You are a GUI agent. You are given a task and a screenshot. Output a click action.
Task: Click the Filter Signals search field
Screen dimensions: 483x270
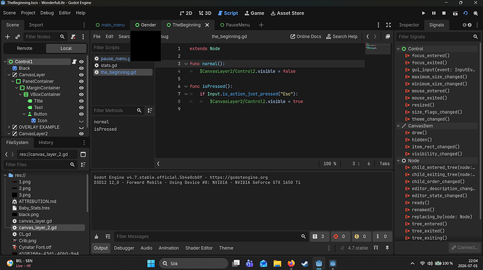click(434, 36)
